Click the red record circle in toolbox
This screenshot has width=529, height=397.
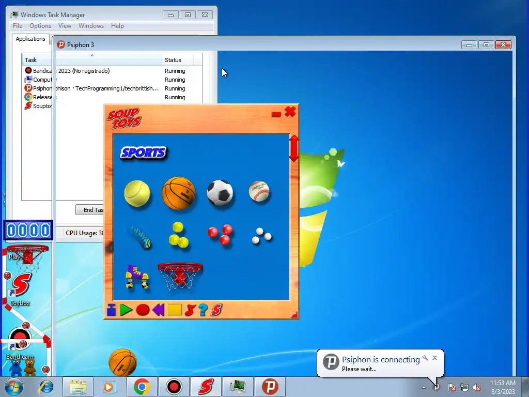click(x=143, y=310)
